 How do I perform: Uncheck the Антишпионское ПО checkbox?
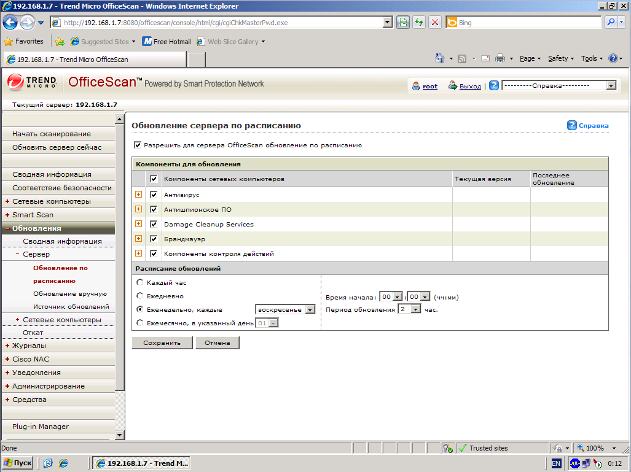tap(154, 209)
